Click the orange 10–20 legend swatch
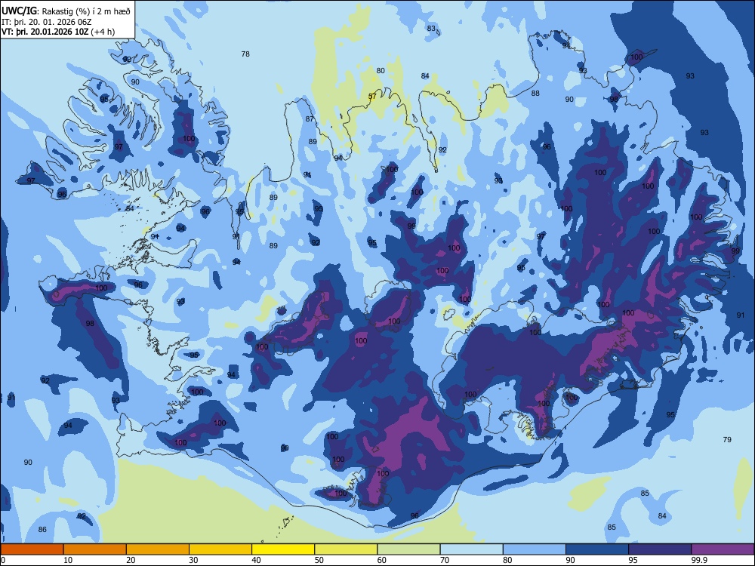The width and height of the screenshot is (755, 566). 95,549
